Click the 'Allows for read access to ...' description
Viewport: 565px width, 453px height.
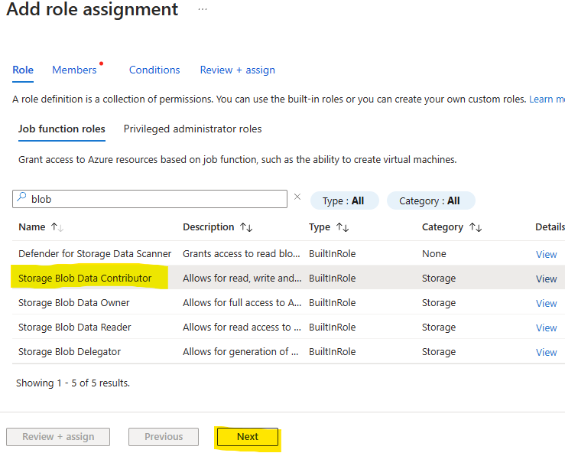click(242, 328)
